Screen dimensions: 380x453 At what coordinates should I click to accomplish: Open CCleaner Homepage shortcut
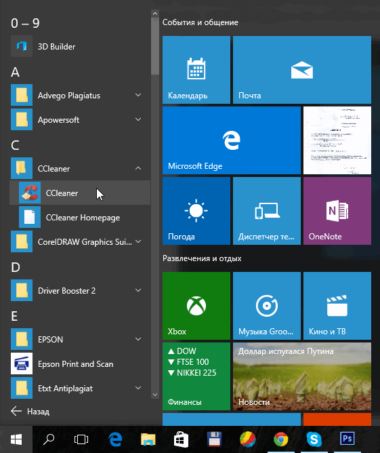(80, 217)
